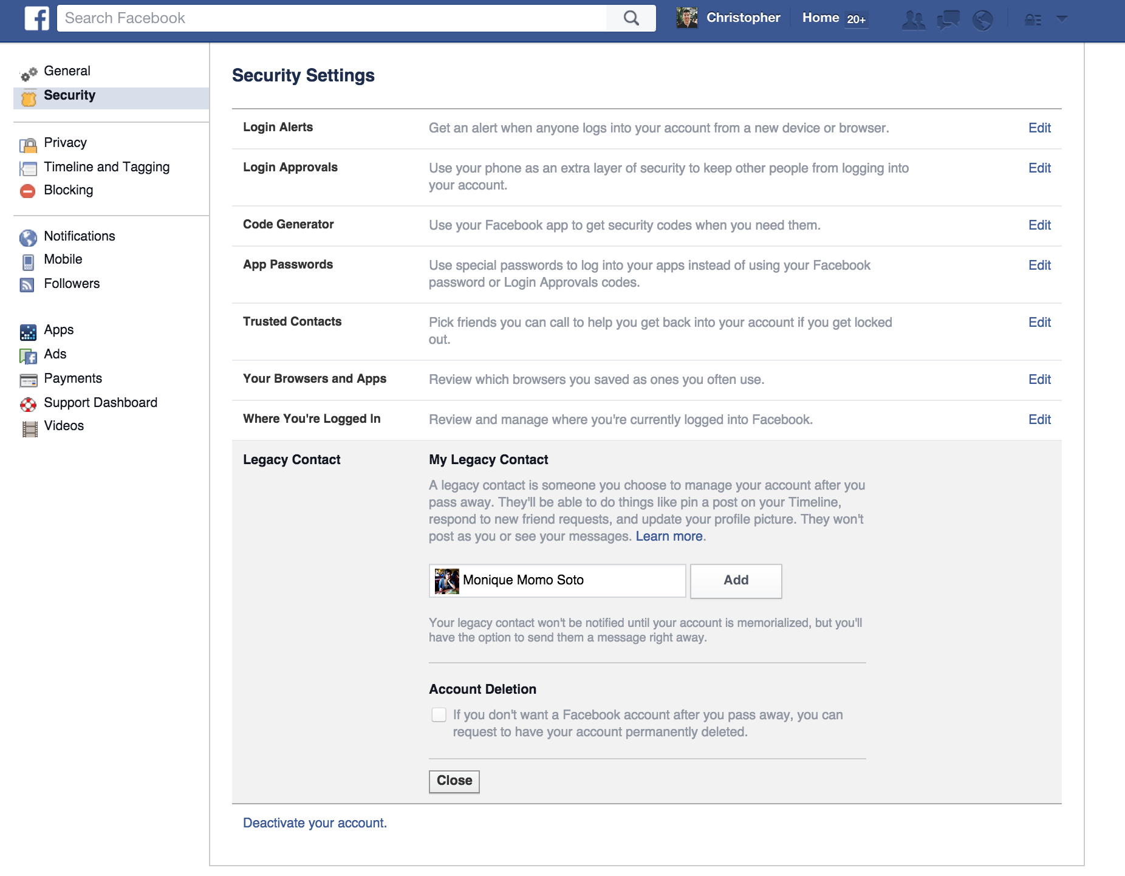Click the Trusted Contacts row title

pos(292,321)
